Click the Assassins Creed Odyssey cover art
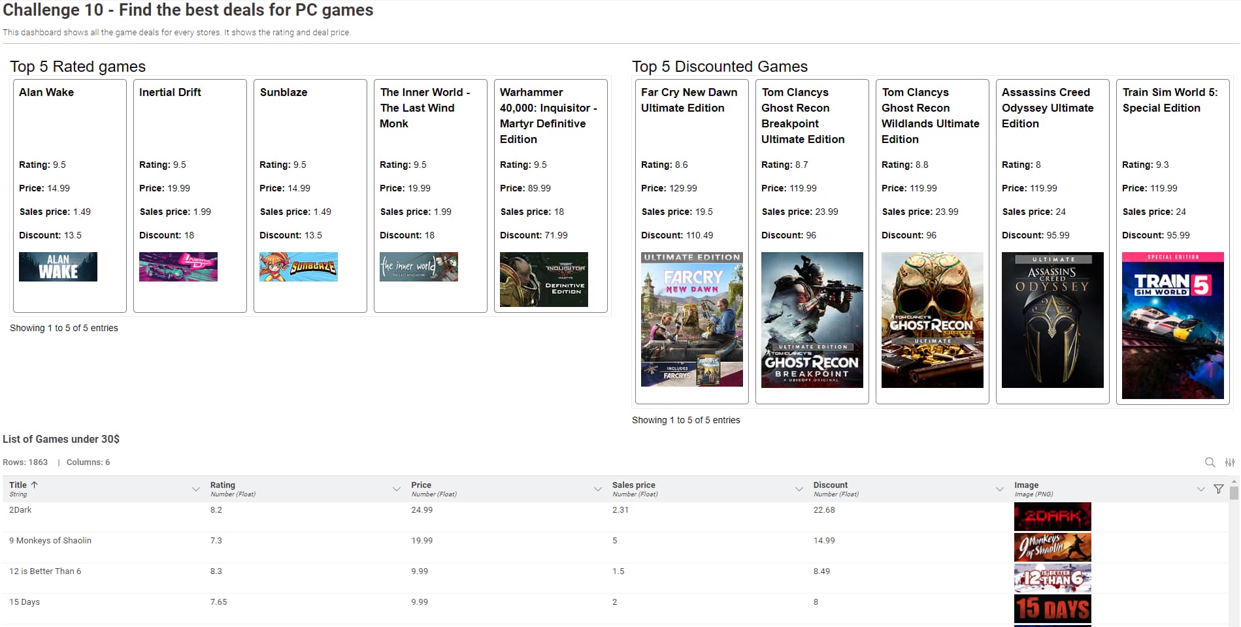 coord(1053,320)
